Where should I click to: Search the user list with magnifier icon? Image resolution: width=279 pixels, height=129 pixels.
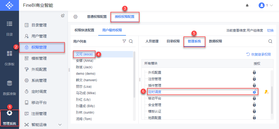coord(131,41)
